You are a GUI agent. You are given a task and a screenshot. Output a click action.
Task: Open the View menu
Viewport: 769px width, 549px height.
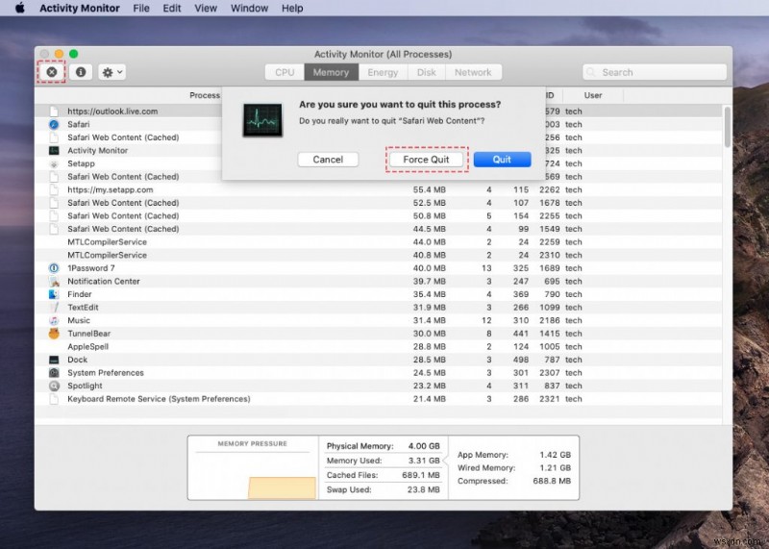click(x=206, y=9)
